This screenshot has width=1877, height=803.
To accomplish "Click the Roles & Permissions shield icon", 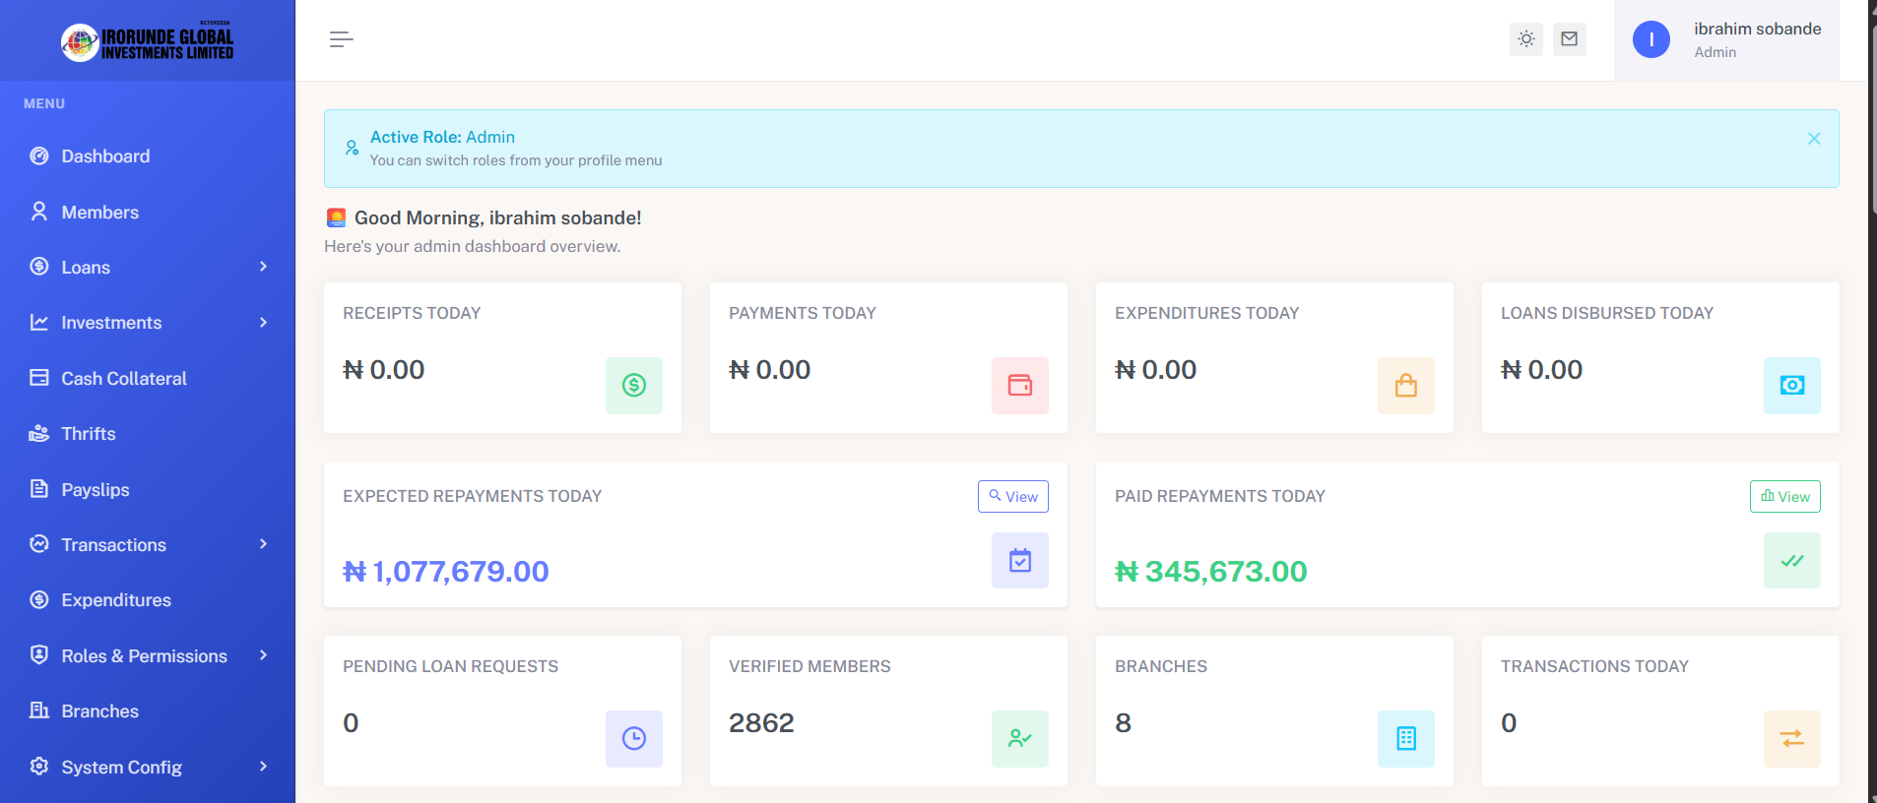I will 39,655.
